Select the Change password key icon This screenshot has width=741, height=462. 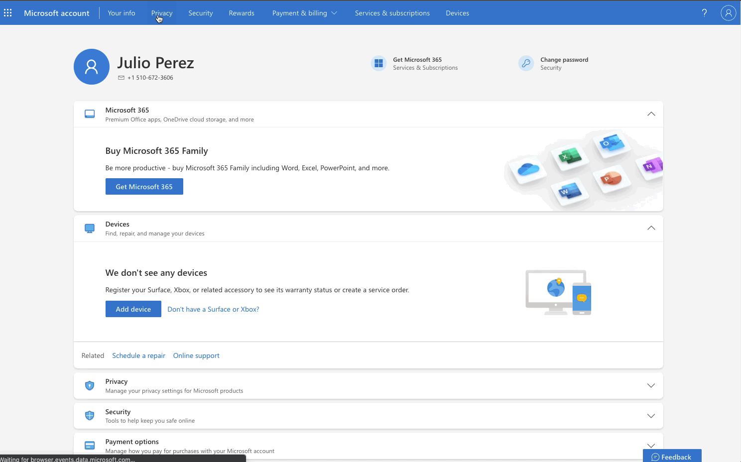526,63
